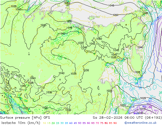Click legend value 65 in the isotach scale
The image size is (162, 125).
93,123
